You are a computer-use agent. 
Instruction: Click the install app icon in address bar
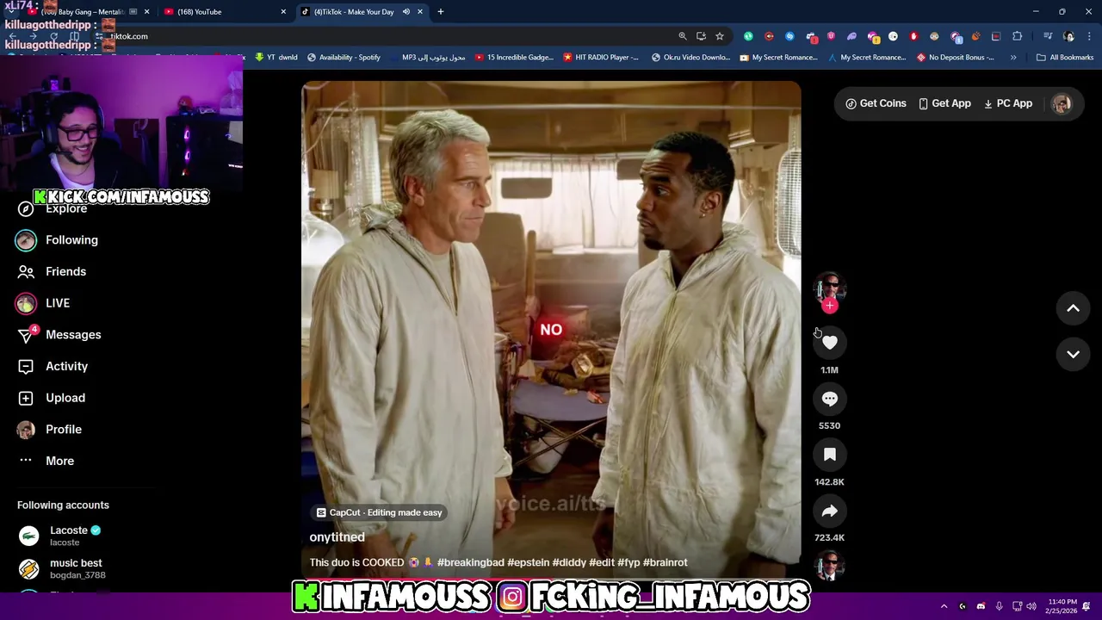pyautogui.click(x=701, y=36)
